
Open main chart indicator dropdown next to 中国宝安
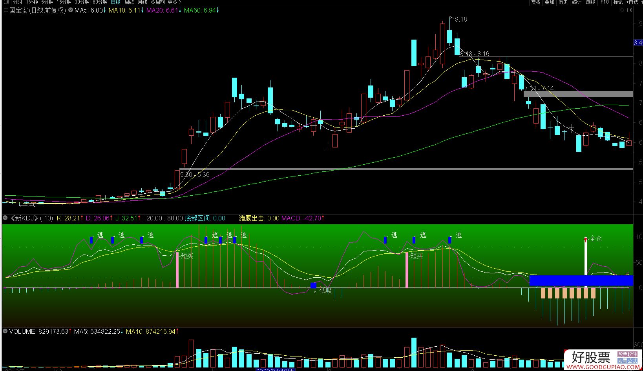pyautogui.click(x=71, y=10)
